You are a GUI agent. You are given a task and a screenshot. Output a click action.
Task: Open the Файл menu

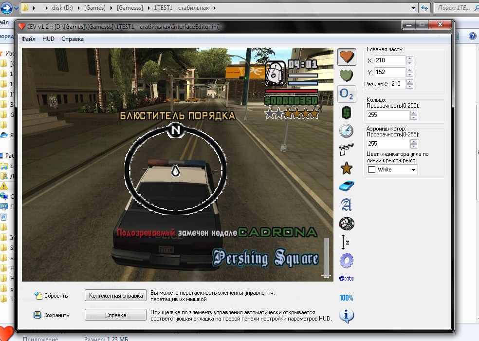(x=28, y=39)
